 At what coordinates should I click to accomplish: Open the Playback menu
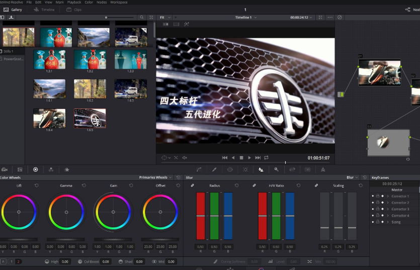[74, 3]
